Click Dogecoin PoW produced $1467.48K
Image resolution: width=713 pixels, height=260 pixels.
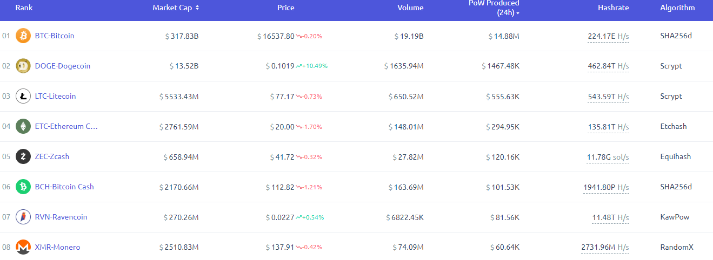pyautogui.click(x=501, y=66)
